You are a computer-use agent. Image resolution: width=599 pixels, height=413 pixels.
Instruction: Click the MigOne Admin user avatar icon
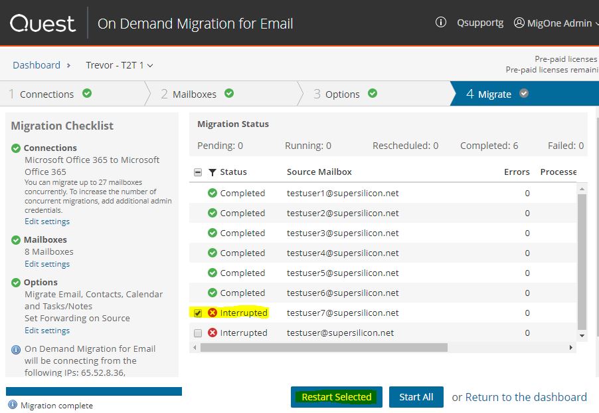[x=519, y=23]
